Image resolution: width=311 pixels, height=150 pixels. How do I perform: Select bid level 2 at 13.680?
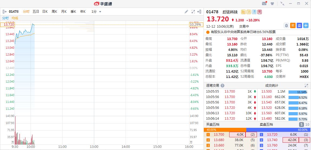click(230, 140)
